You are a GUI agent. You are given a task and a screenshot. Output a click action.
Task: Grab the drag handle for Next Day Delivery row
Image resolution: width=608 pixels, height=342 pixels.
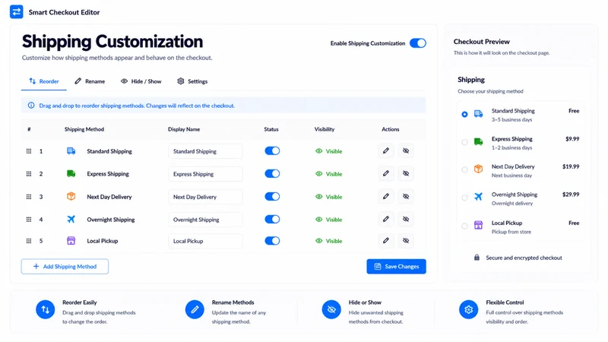[29, 197]
